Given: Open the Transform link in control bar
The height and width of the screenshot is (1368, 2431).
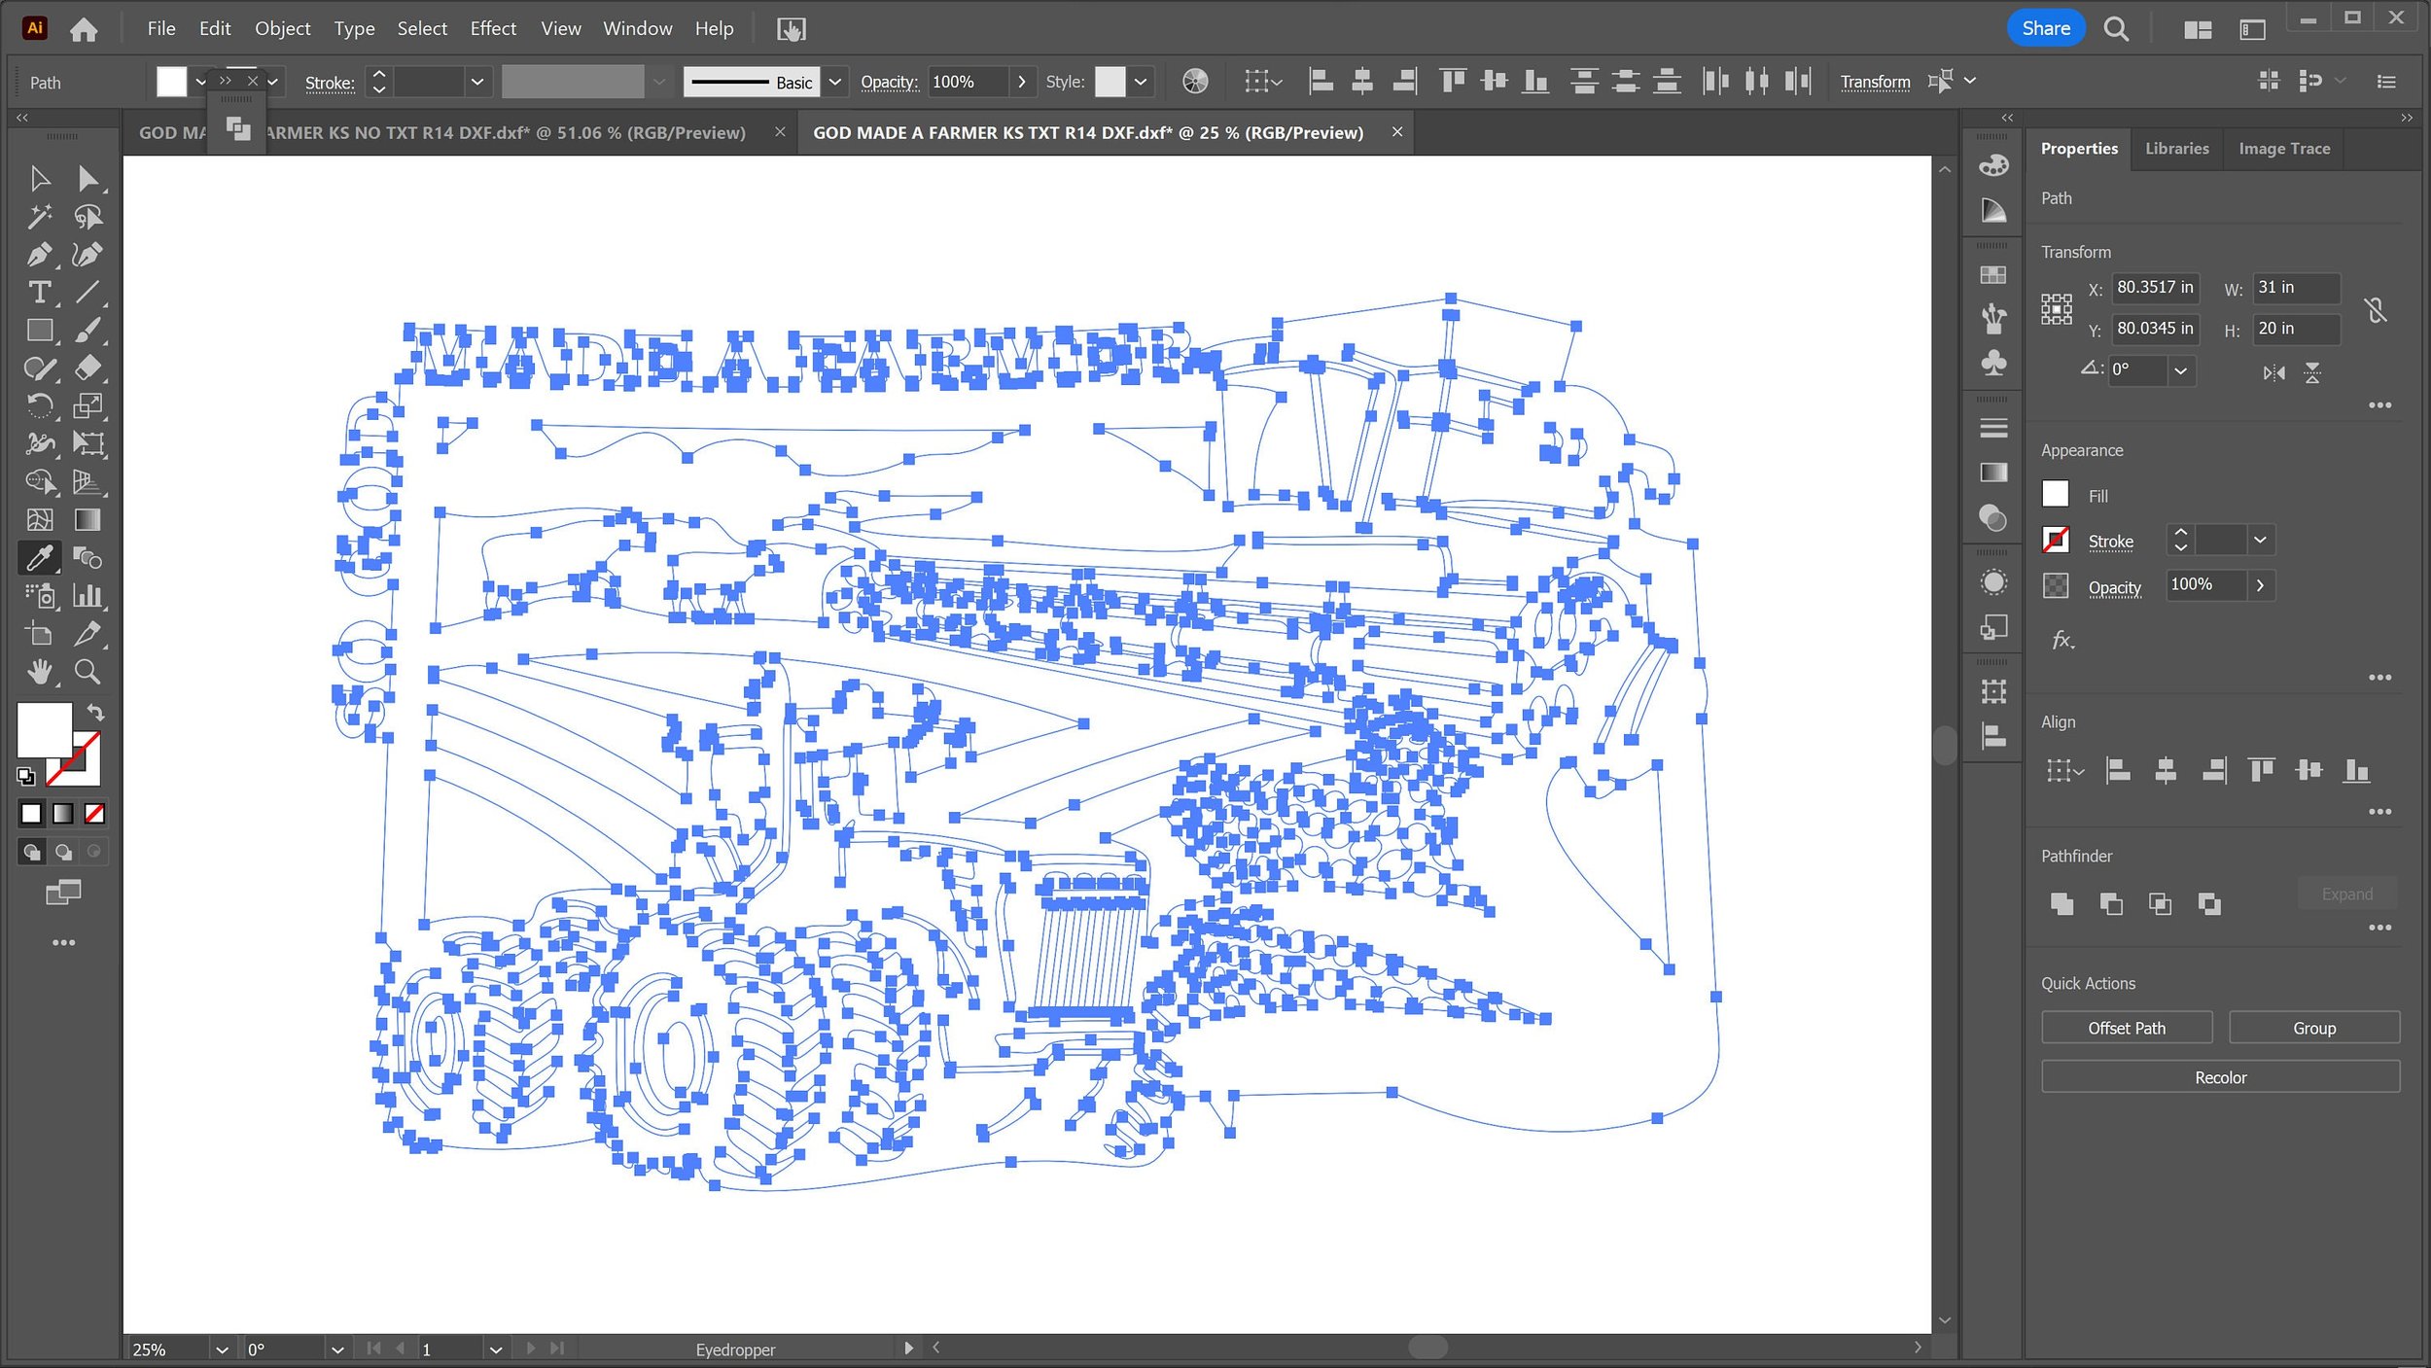Looking at the screenshot, I should [x=1874, y=83].
